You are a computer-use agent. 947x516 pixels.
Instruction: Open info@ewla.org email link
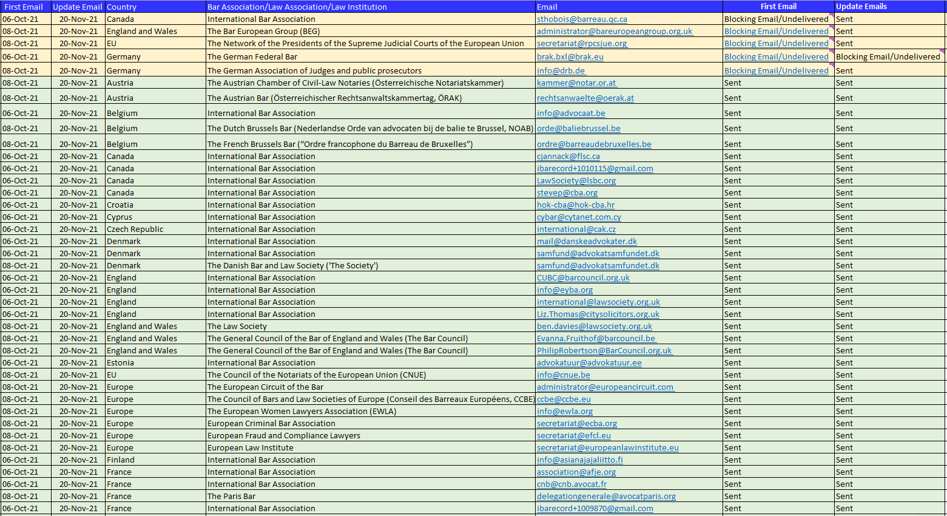click(565, 412)
